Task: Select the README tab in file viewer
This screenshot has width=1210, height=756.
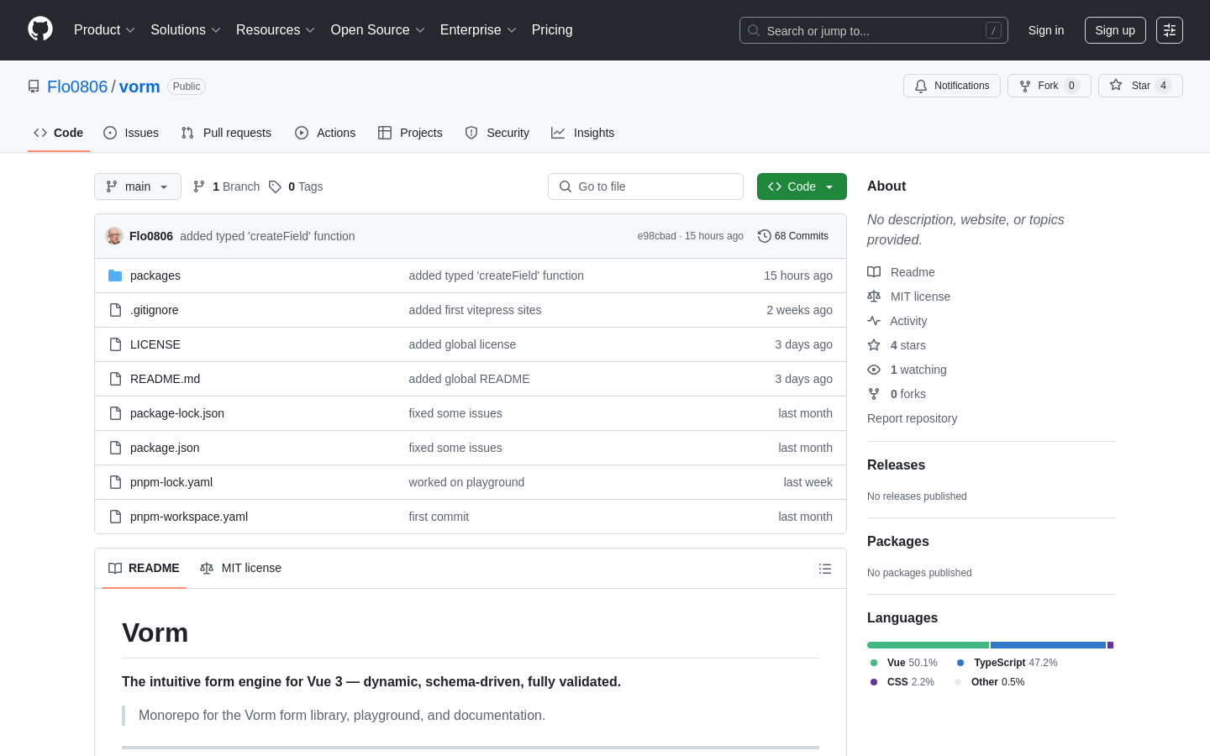Action: [144, 569]
